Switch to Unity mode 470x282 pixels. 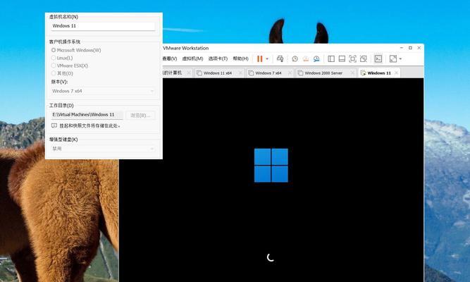tap(364, 59)
